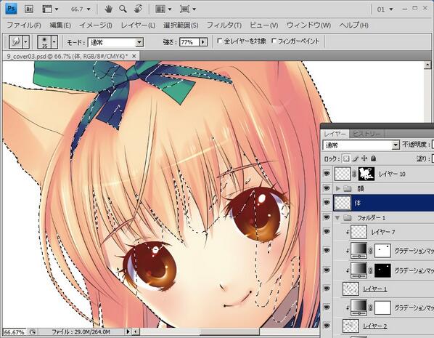Open the layer blend mode 通常 dropdown
This screenshot has height=338, width=434.
coord(361,145)
